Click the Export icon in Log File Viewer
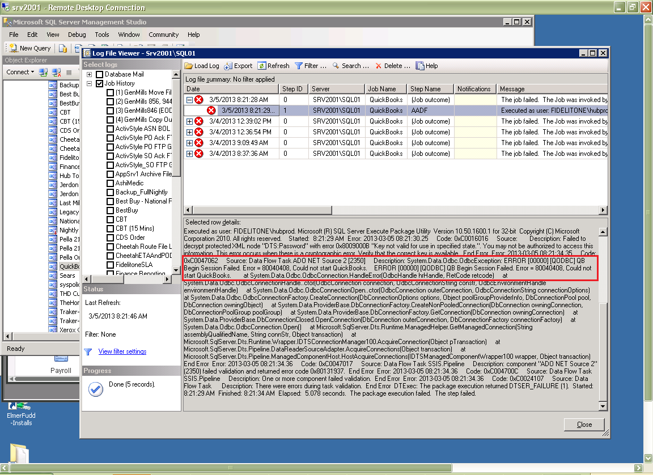 (228, 66)
